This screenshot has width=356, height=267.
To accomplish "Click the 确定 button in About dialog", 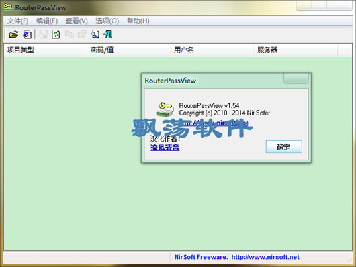I will (x=284, y=147).
